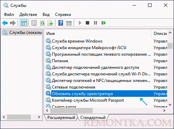The width and height of the screenshot is (174, 129).
Task: Click gear icon beside Диспетчер подключений удаленного доступа
Action: 48,67
